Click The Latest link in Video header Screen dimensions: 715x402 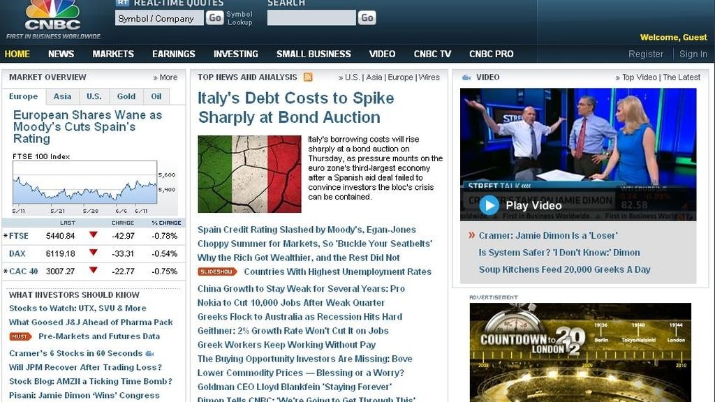681,77
